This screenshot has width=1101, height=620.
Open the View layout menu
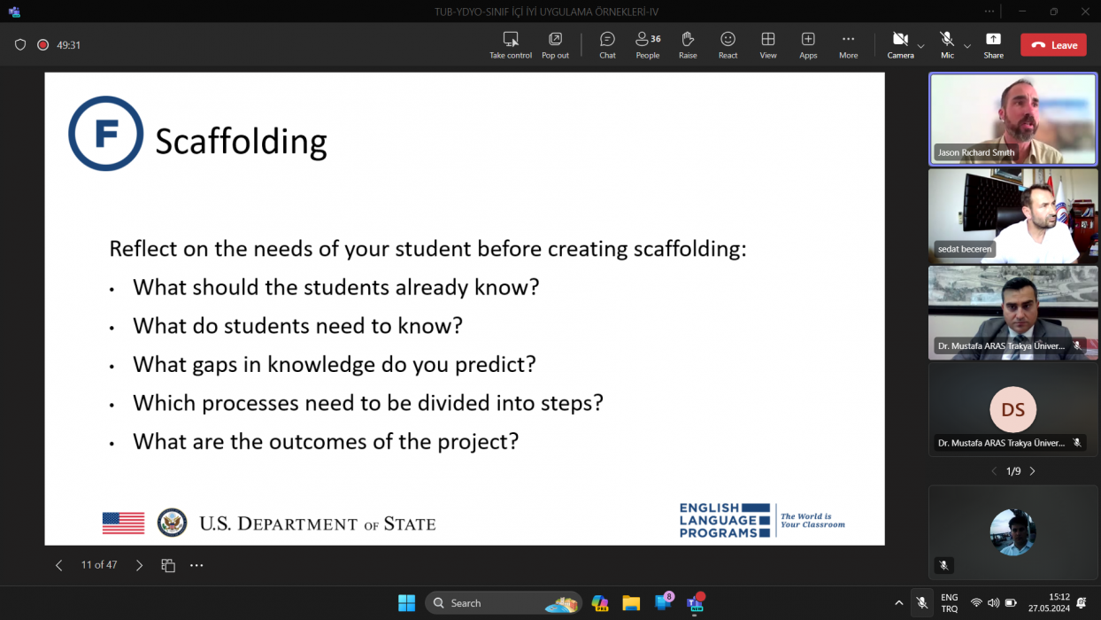768,40
